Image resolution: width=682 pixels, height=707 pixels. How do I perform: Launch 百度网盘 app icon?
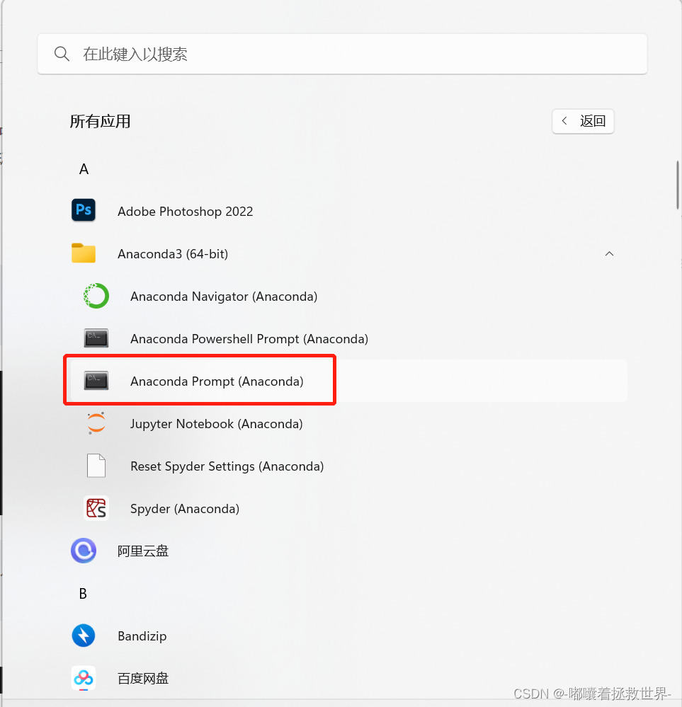(x=84, y=678)
